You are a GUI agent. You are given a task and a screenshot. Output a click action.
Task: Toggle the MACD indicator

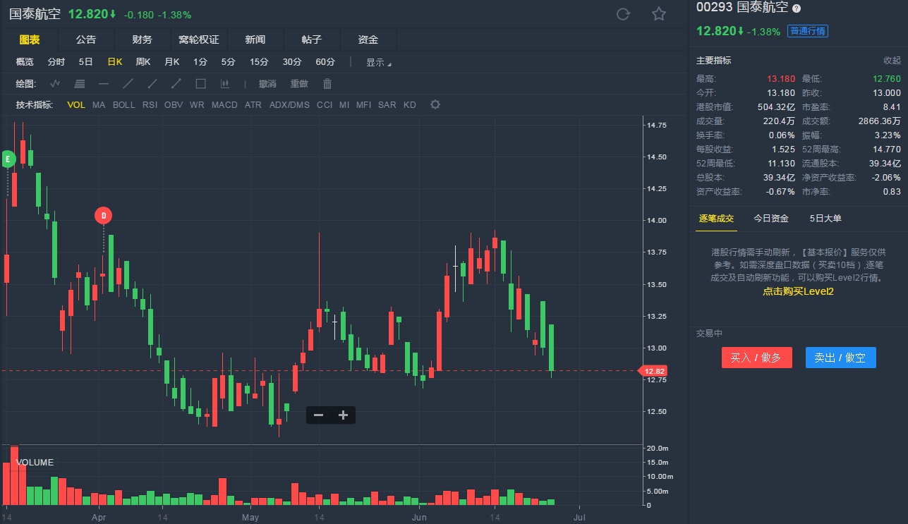[x=224, y=105]
